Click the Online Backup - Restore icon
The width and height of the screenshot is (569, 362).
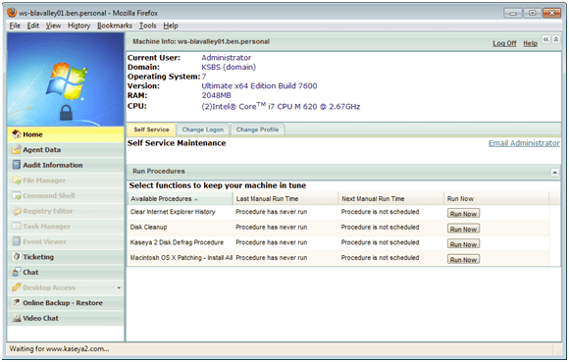17,303
